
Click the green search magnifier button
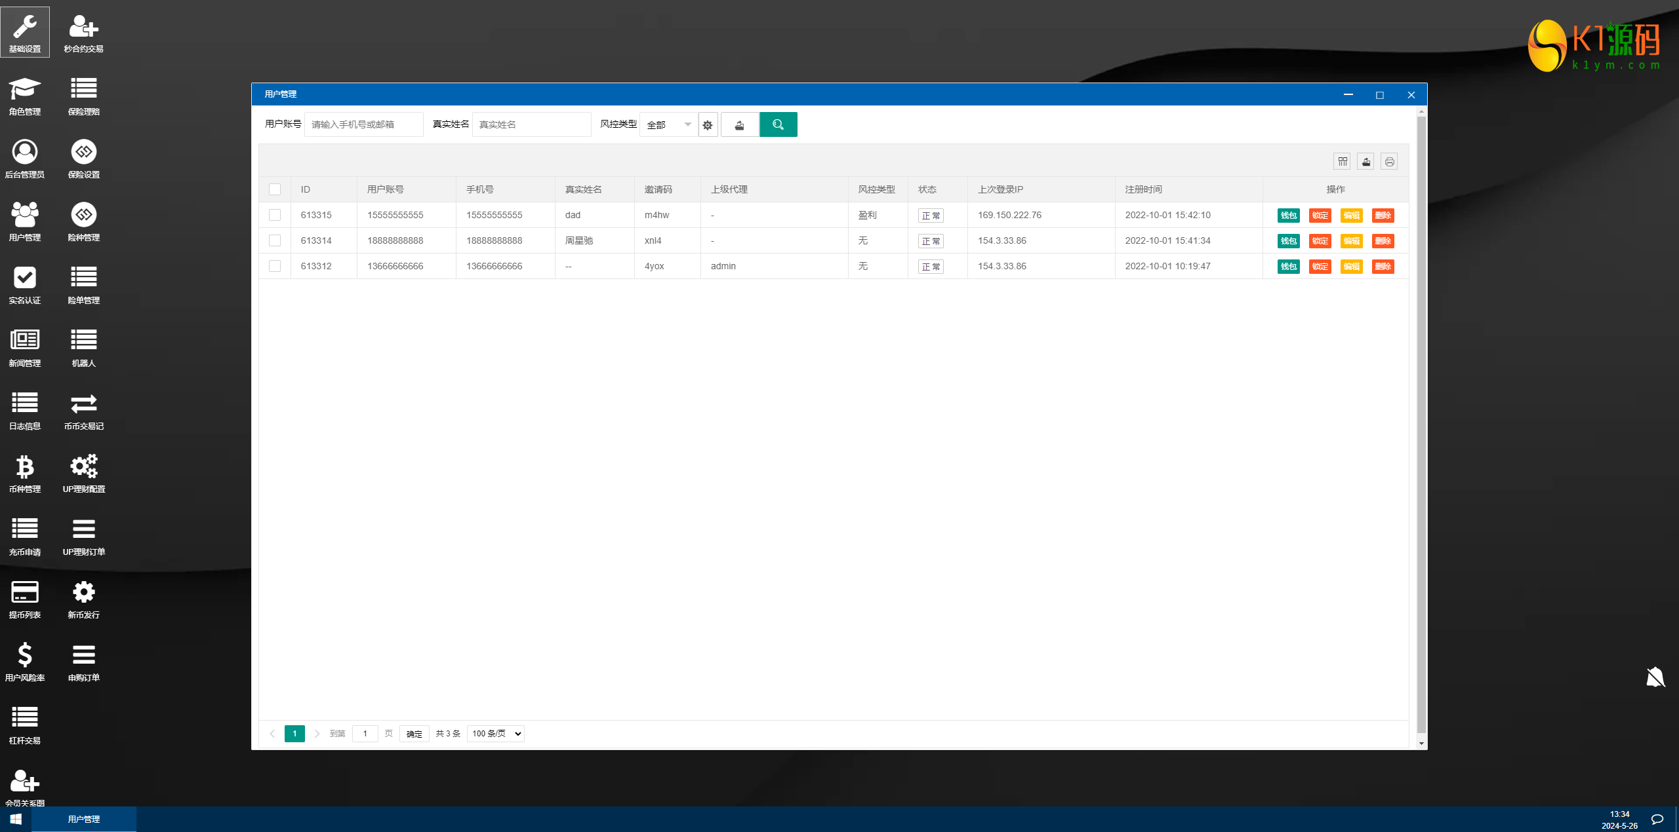pyautogui.click(x=778, y=124)
